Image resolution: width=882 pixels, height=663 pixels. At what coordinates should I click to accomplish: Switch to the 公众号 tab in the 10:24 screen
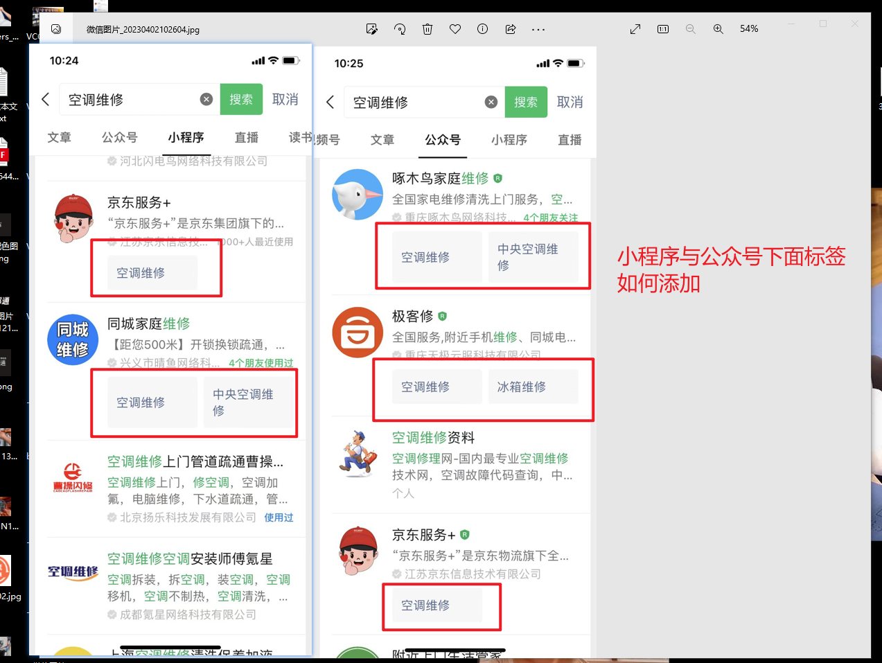pos(120,137)
